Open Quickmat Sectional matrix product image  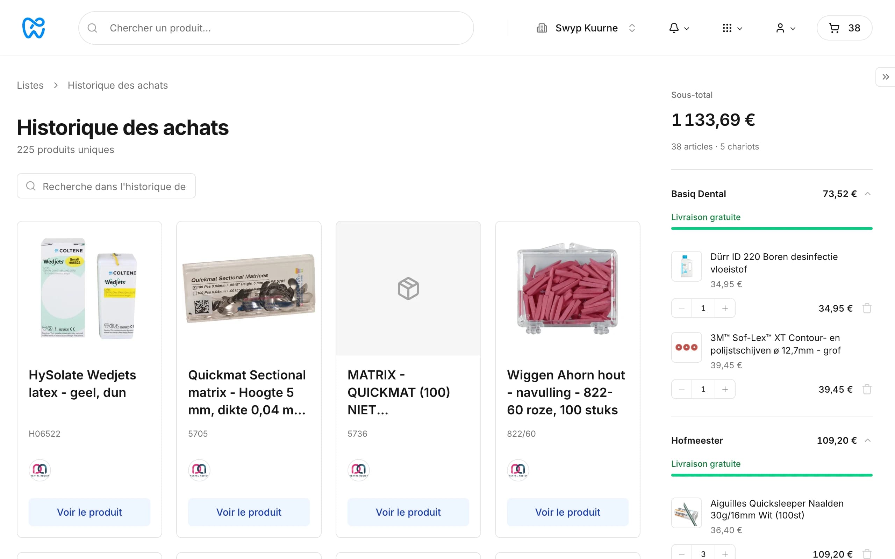[x=249, y=288]
